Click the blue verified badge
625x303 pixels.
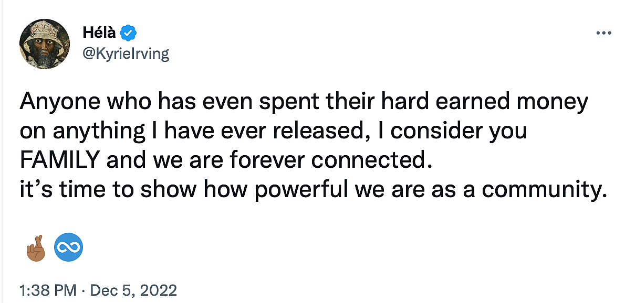point(128,34)
